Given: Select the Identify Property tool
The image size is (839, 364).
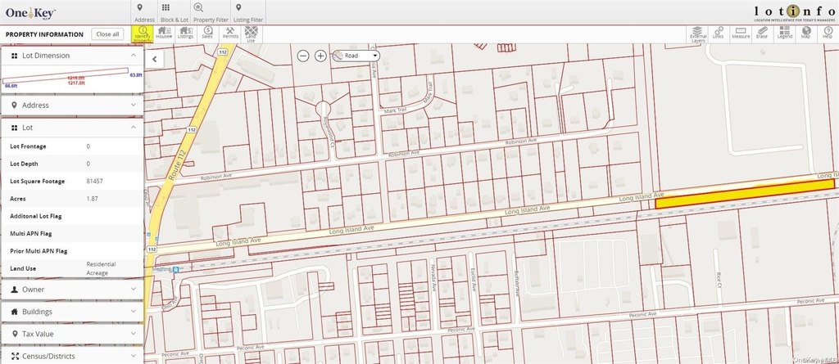Looking at the screenshot, I should point(142,34).
